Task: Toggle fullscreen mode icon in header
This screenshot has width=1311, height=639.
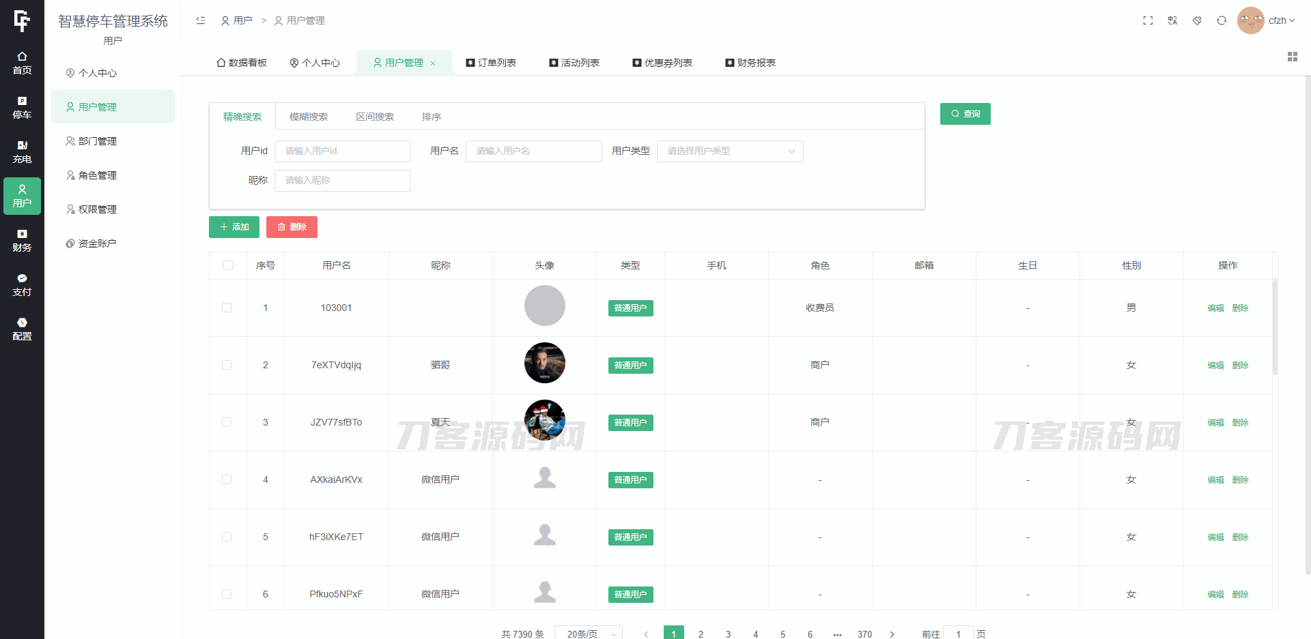Action: pos(1148,20)
